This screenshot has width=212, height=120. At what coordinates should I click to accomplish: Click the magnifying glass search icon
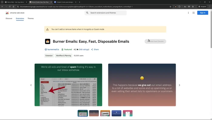(87, 13)
